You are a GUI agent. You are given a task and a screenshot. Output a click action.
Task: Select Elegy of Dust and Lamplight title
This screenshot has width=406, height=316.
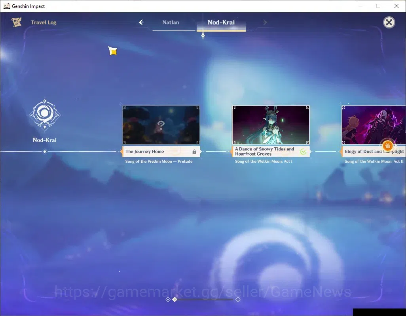(x=374, y=151)
